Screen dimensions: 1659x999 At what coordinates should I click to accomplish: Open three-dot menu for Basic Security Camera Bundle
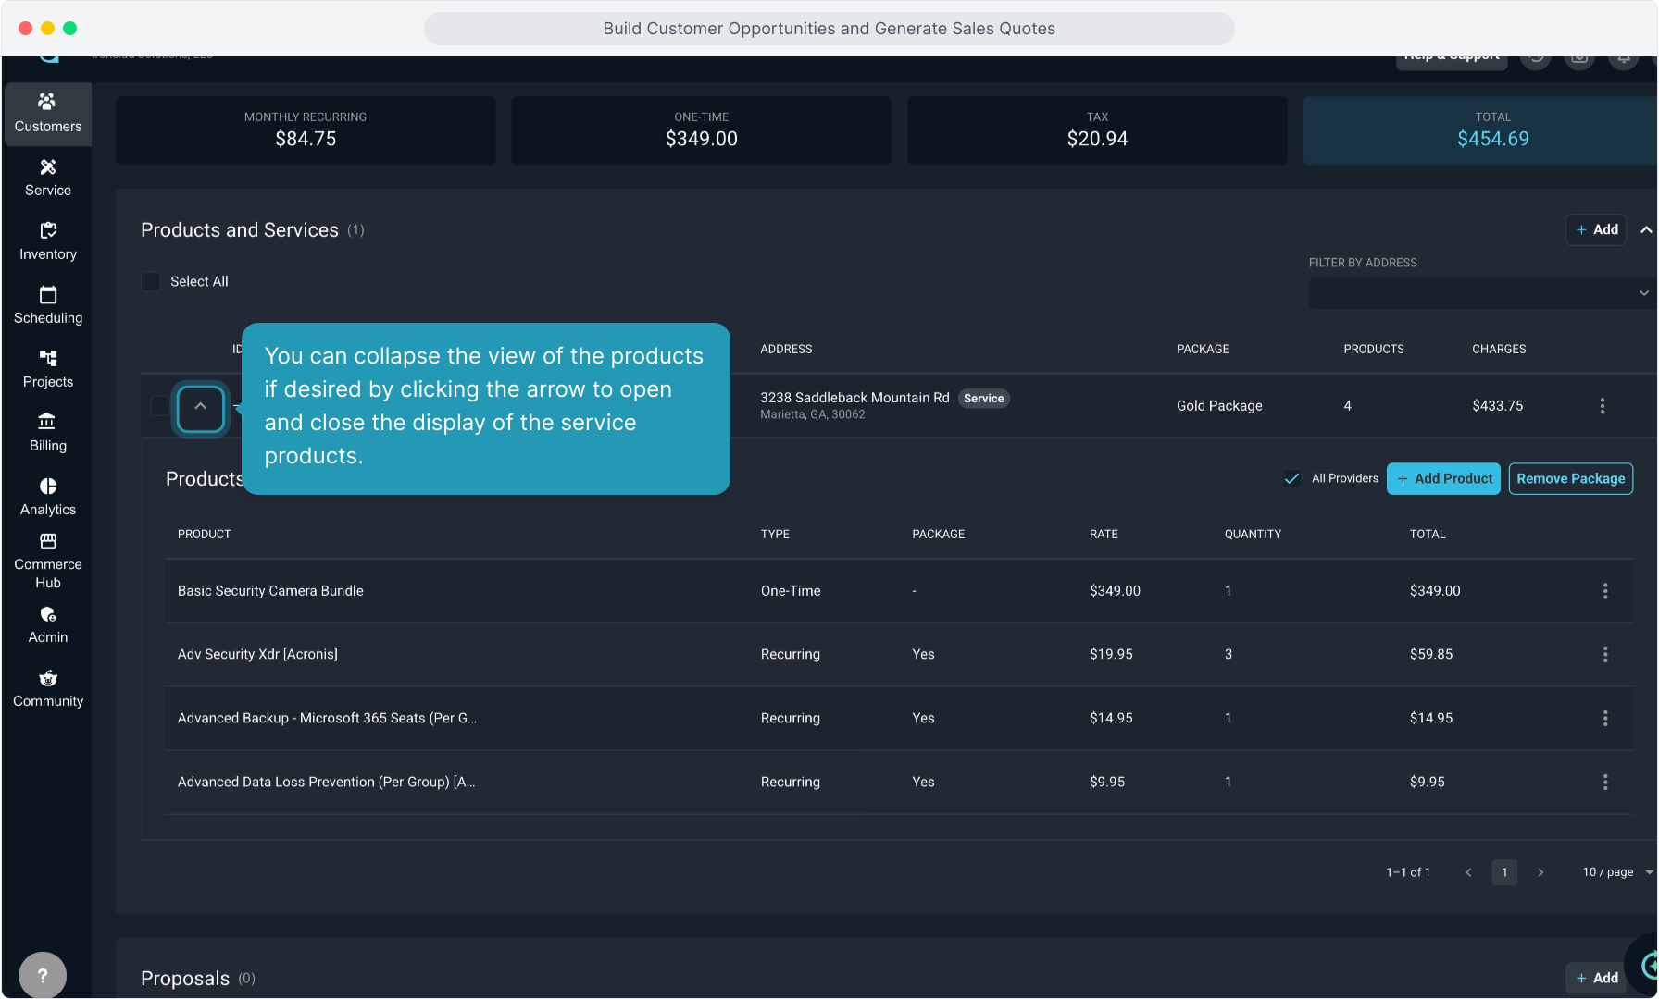click(1604, 591)
